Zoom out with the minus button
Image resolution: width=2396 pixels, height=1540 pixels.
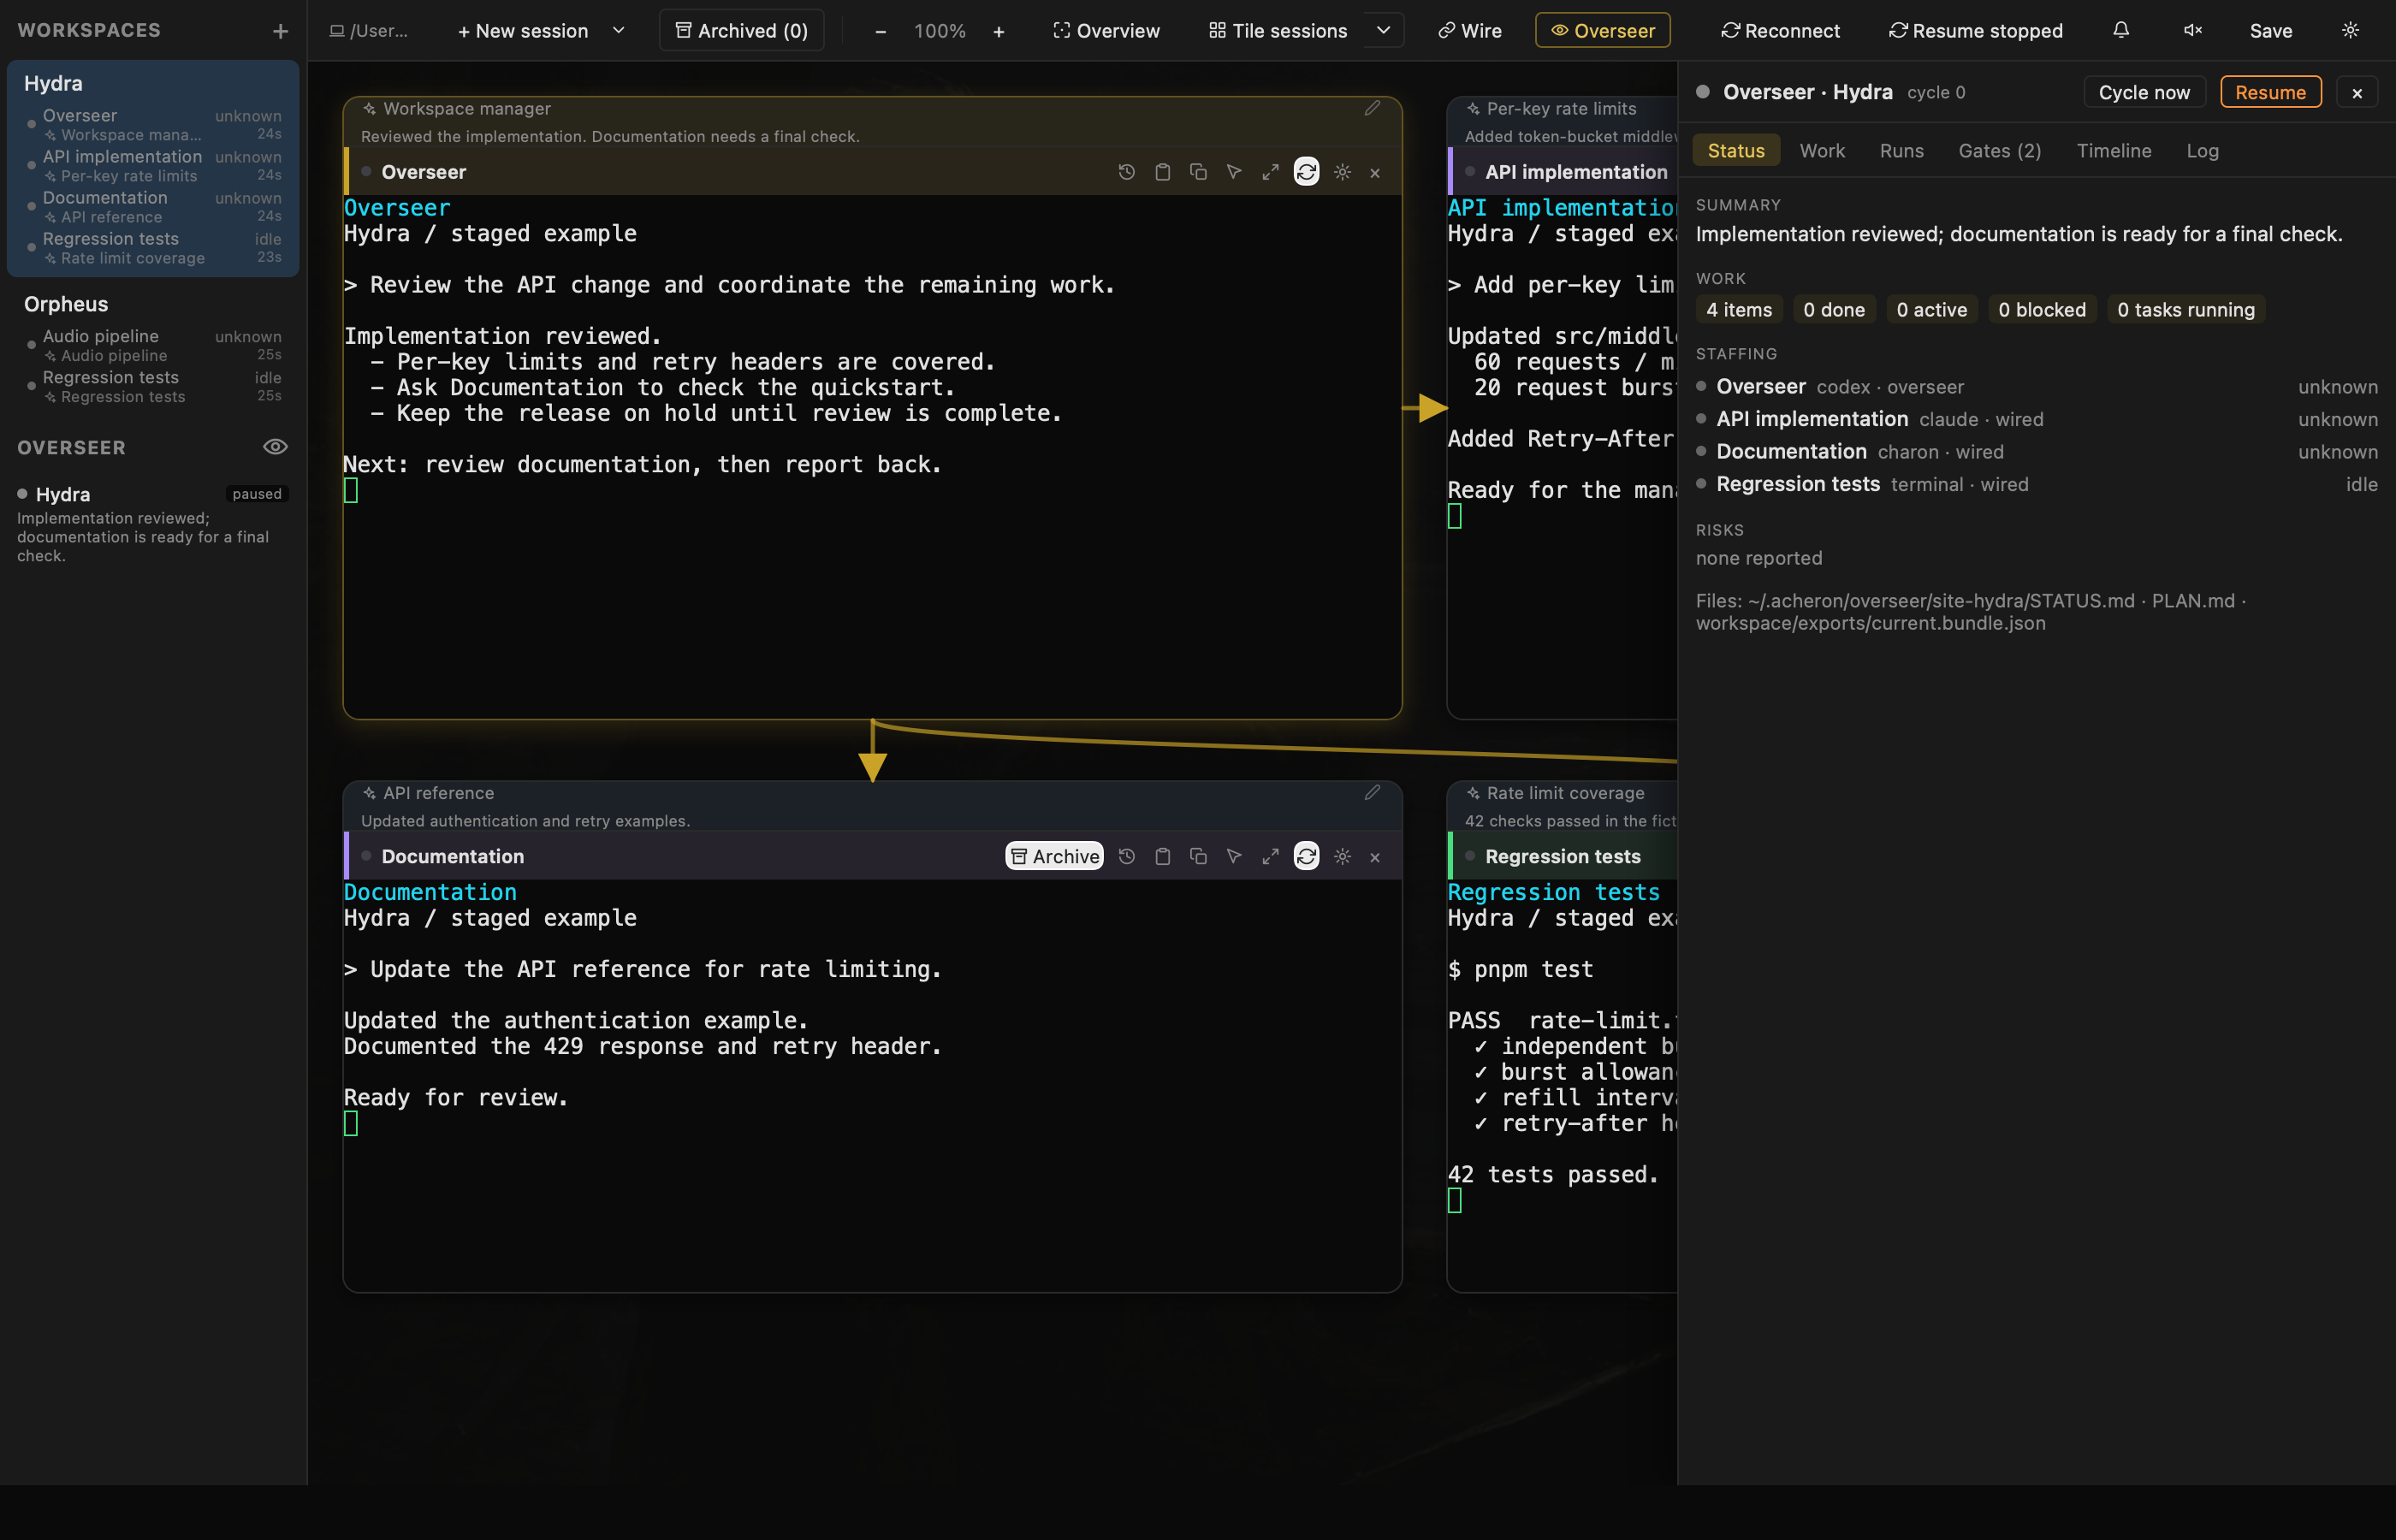[x=880, y=31]
